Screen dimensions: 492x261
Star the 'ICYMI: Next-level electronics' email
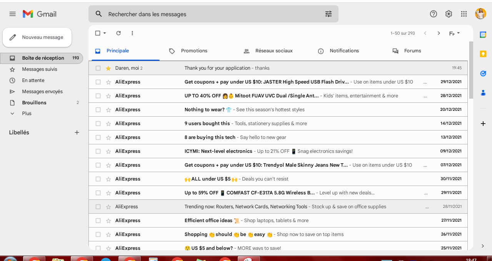pos(108,151)
